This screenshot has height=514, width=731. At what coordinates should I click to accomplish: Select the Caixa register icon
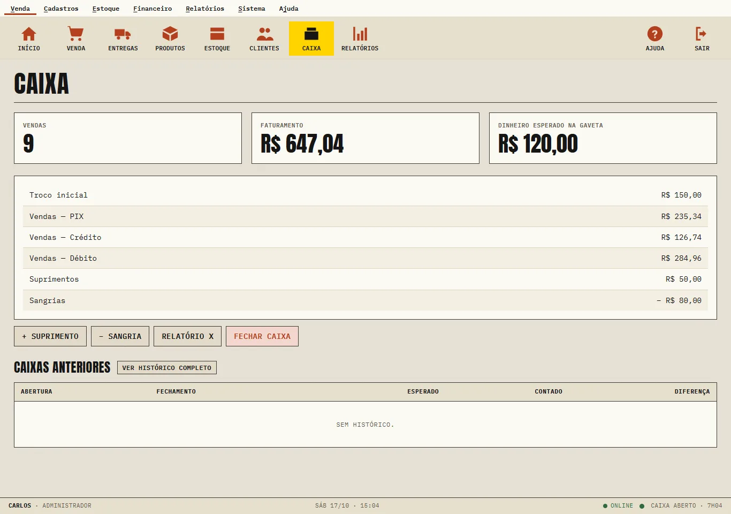tap(311, 39)
